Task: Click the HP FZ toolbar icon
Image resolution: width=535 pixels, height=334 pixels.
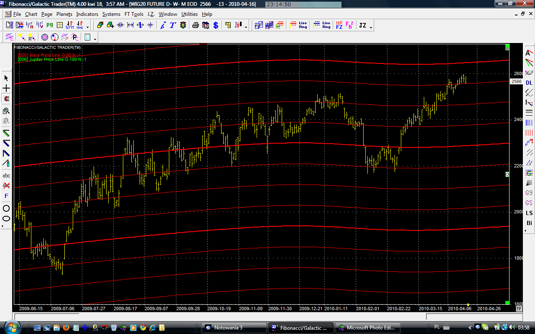Action: click(x=339, y=25)
